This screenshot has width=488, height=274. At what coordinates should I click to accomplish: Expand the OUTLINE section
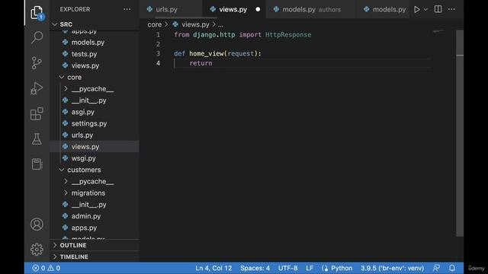tap(73, 245)
